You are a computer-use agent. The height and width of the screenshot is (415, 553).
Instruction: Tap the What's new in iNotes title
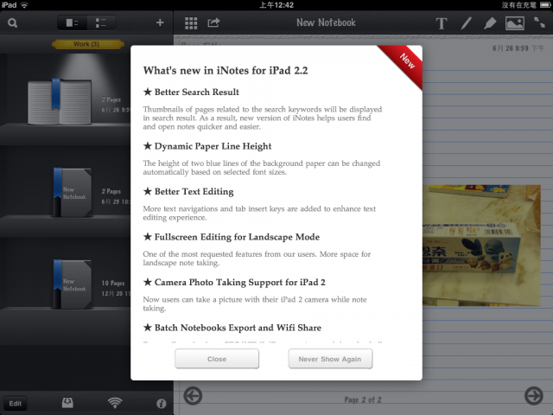point(226,71)
